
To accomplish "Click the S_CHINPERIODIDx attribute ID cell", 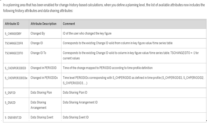I will click(16, 78).
